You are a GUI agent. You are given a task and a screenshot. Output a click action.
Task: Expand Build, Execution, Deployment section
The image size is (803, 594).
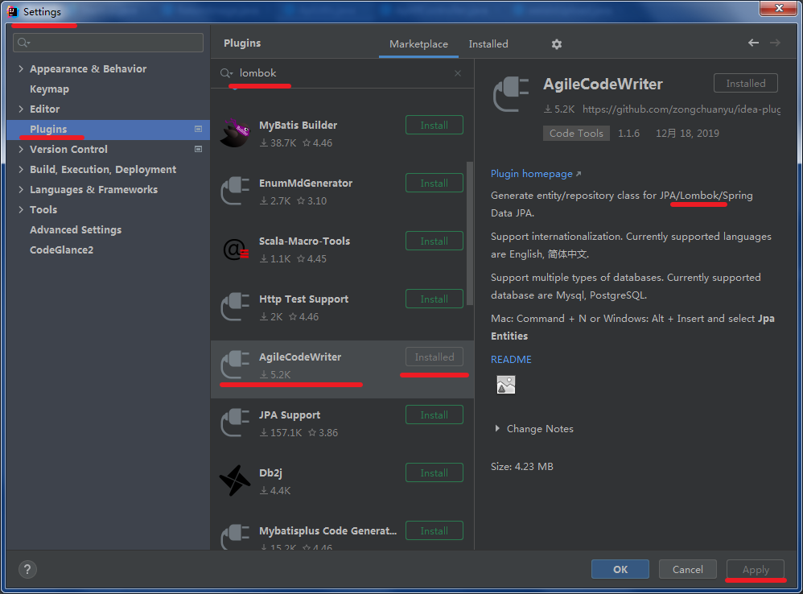[21, 170]
